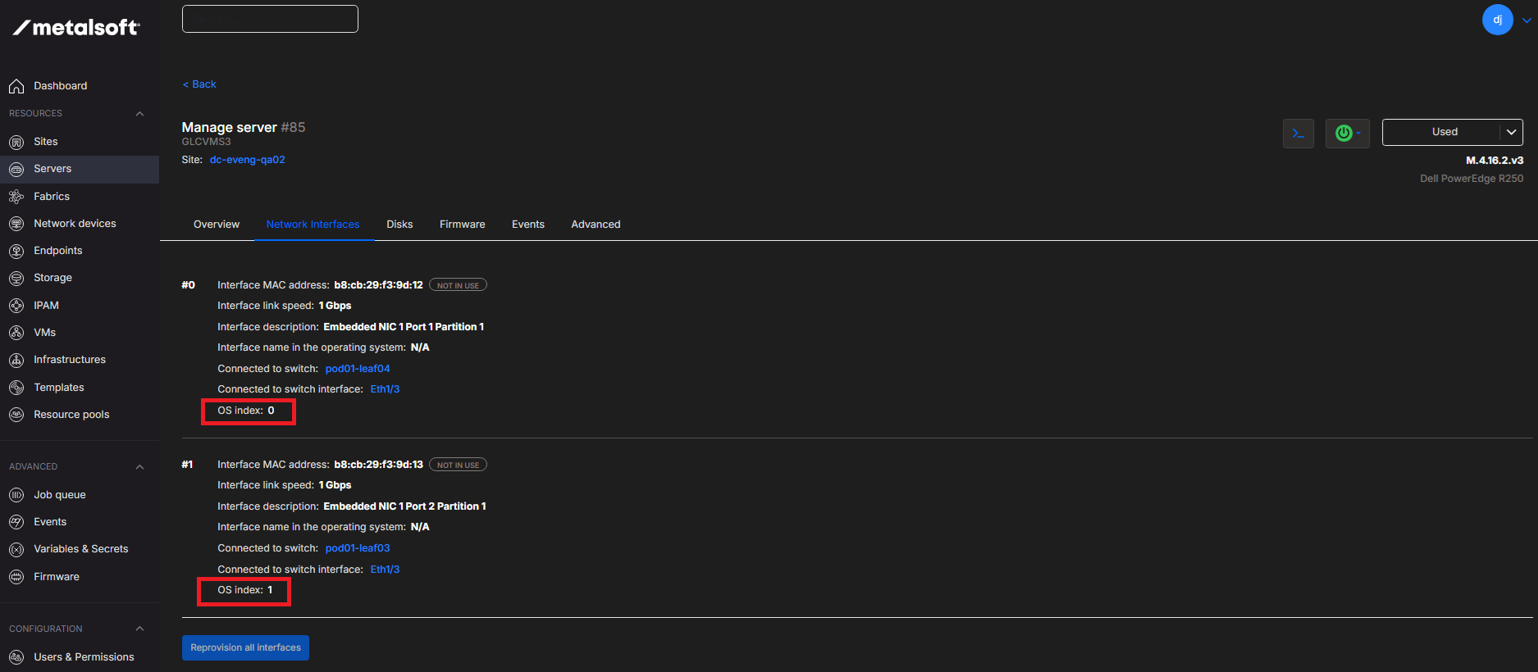Collapse the ADVANCED sidebar section
This screenshot has width=1538, height=672.
[139, 467]
